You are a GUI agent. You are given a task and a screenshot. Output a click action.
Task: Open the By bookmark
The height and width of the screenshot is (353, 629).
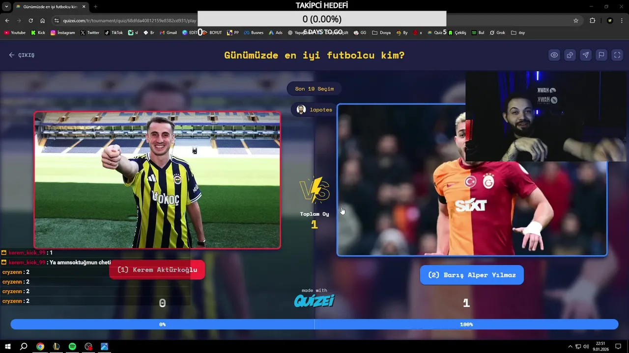(x=401, y=33)
